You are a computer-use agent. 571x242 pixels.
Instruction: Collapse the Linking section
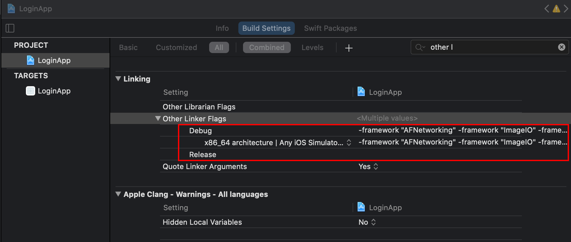point(118,79)
